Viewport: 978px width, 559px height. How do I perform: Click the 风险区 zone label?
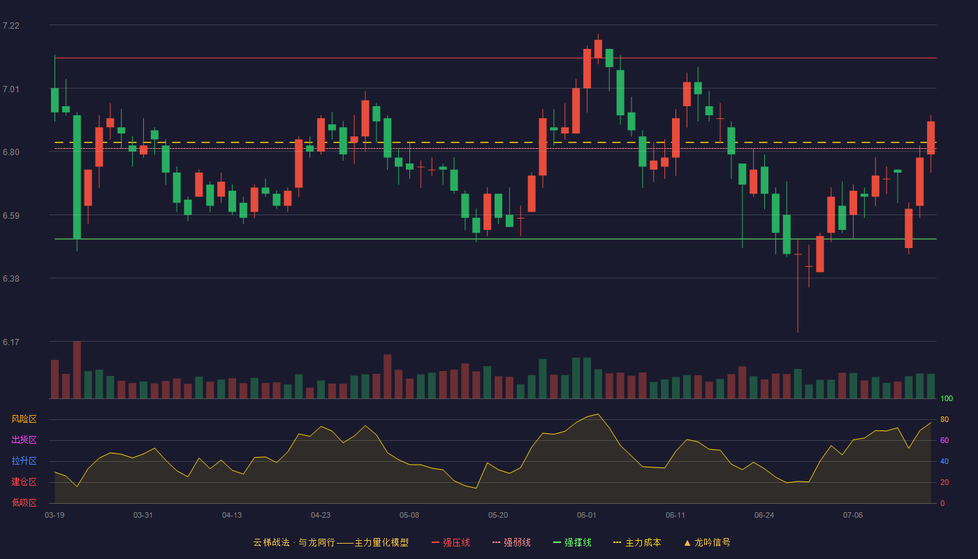point(24,419)
